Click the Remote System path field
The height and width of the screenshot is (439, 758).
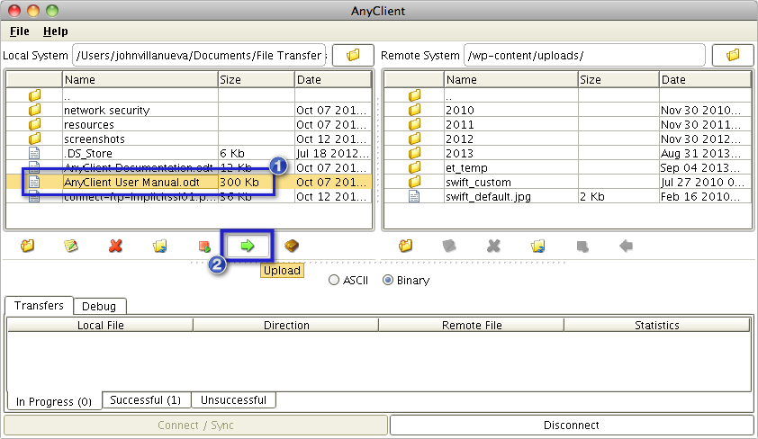(x=584, y=55)
